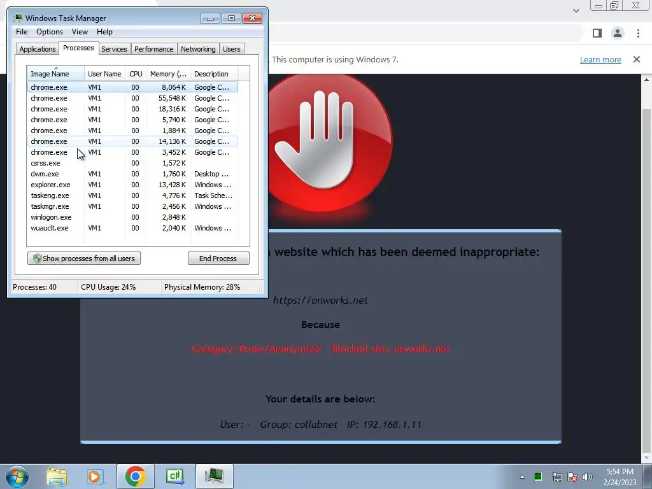Click Show processes from all users
The width and height of the screenshot is (652, 489).
[x=84, y=259]
